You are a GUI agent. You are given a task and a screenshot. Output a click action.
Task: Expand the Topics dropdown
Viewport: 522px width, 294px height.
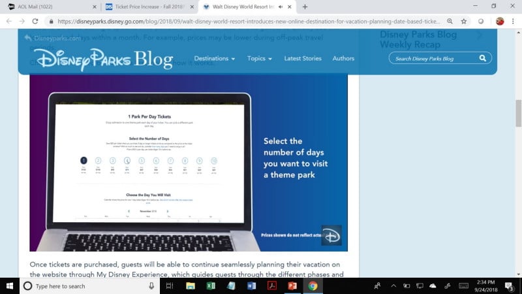click(x=259, y=58)
